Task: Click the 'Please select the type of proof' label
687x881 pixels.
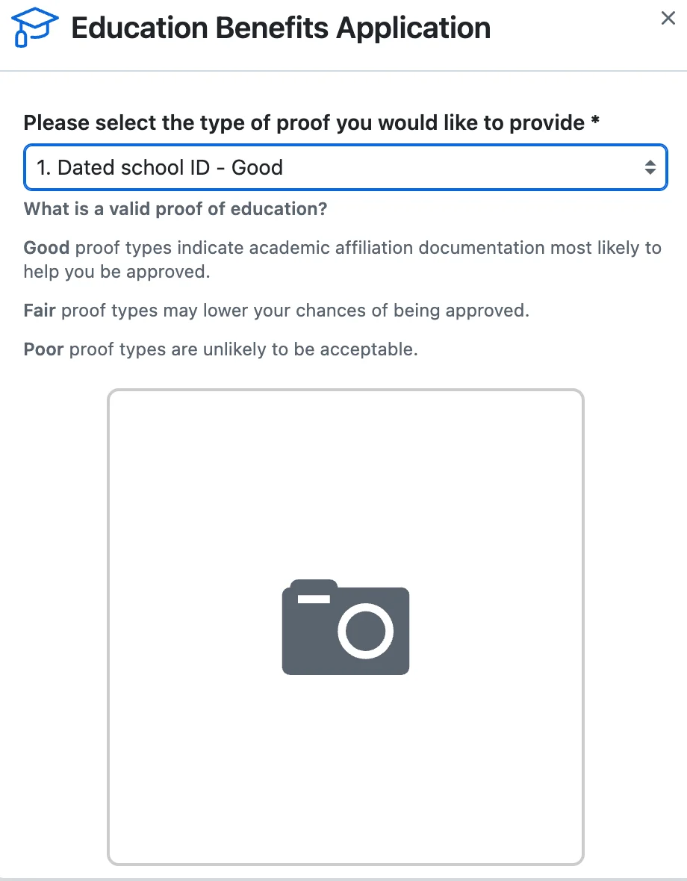Action: pyautogui.click(x=311, y=122)
